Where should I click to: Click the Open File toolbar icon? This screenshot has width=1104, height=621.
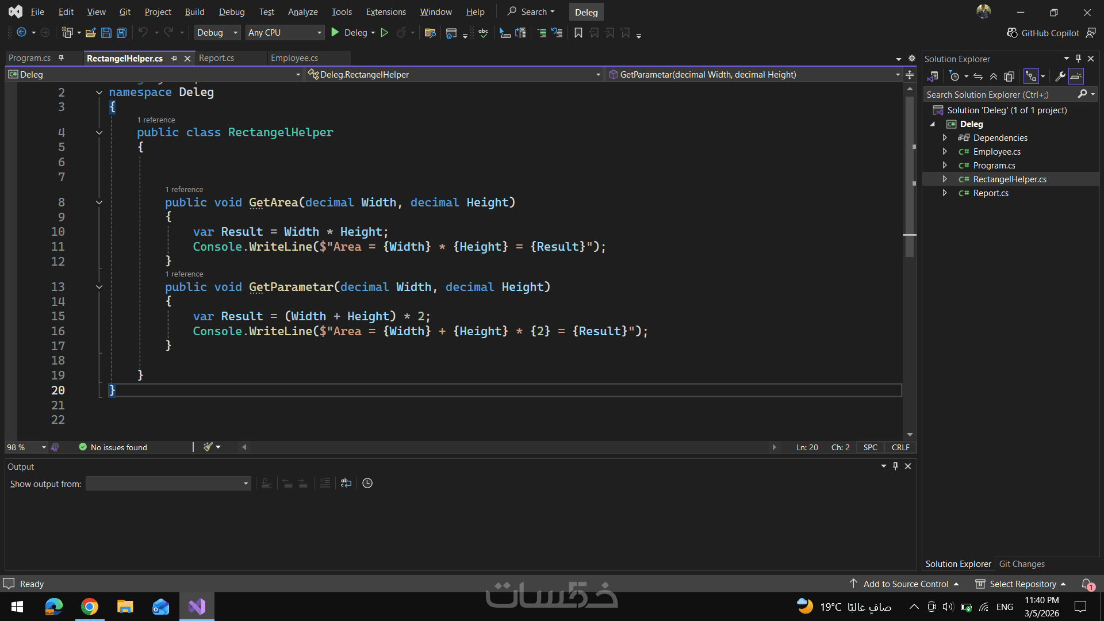[90, 33]
